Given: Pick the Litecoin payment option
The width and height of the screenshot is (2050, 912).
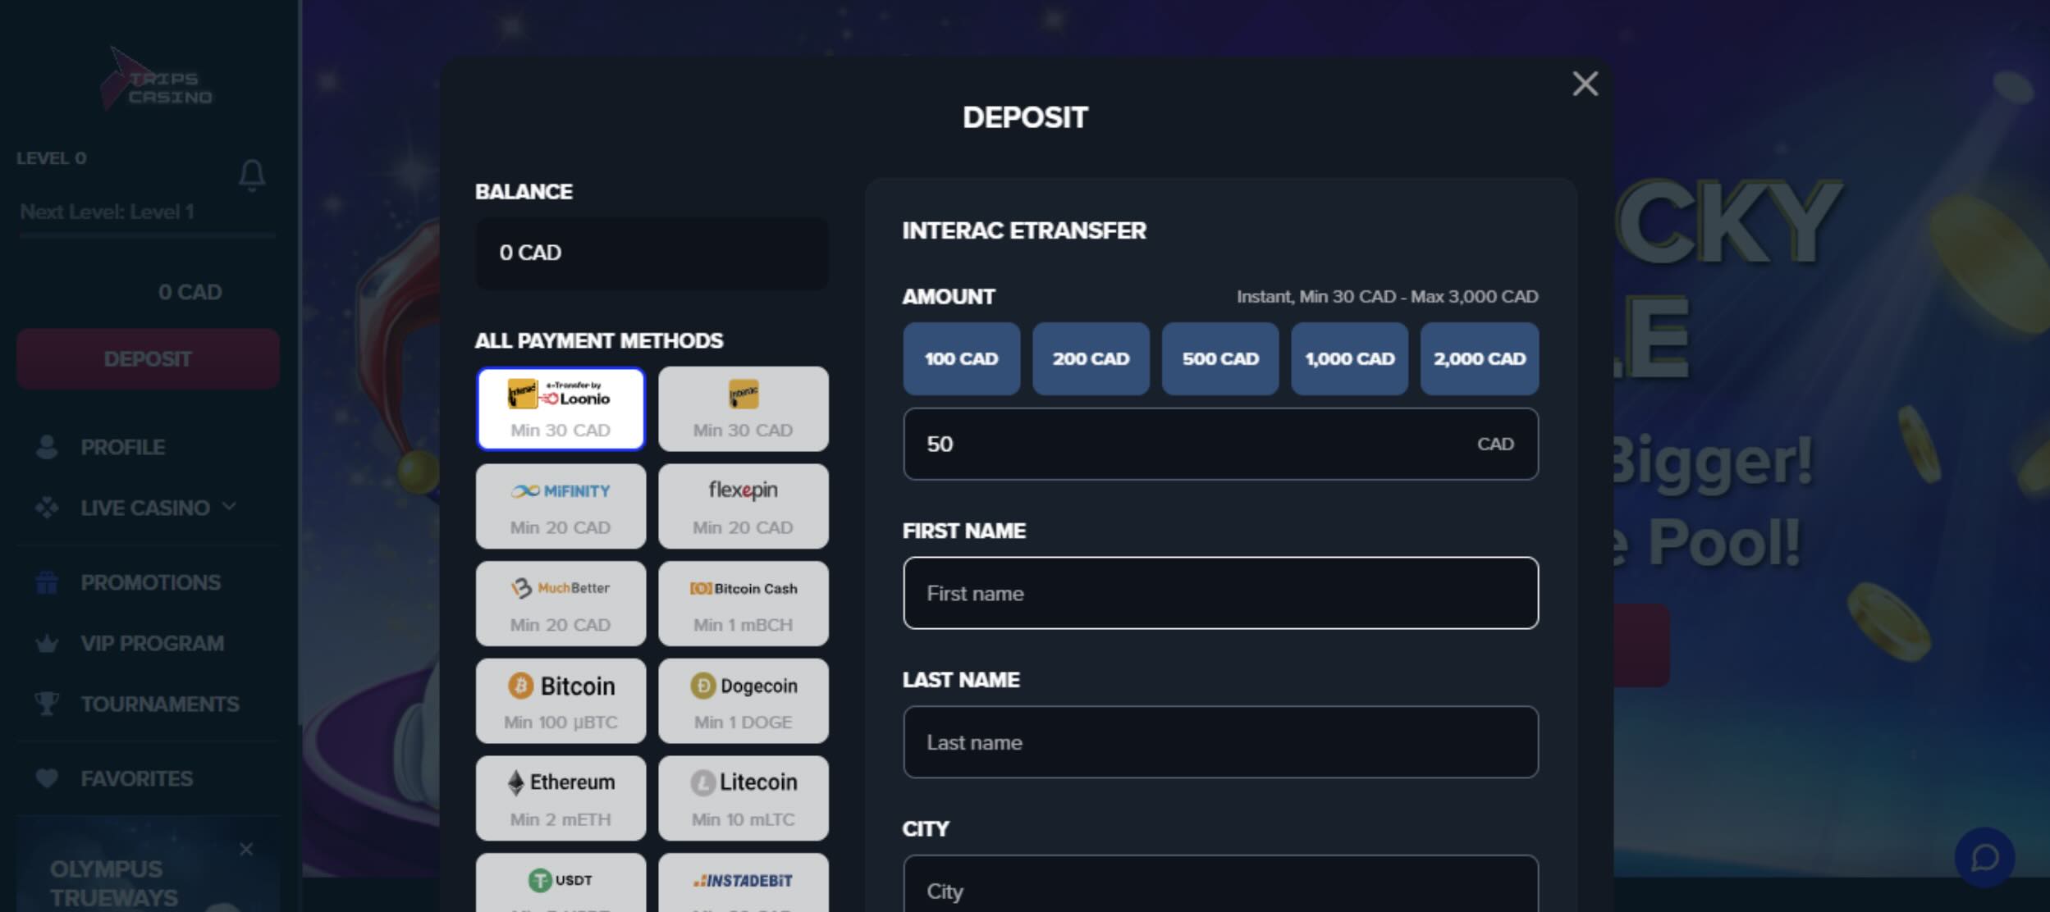Looking at the screenshot, I should (743, 798).
